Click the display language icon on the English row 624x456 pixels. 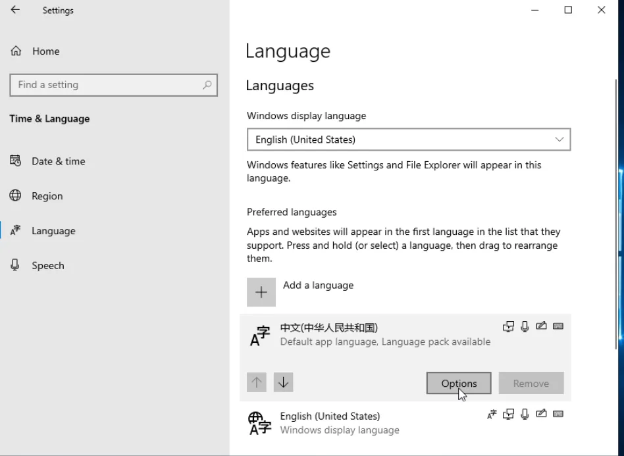click(x=491, y=415)
